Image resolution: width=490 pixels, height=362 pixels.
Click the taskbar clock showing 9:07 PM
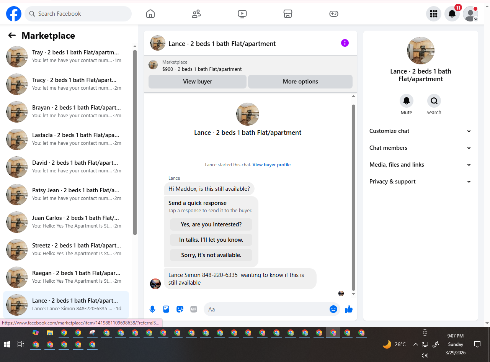tap(456, 344)
